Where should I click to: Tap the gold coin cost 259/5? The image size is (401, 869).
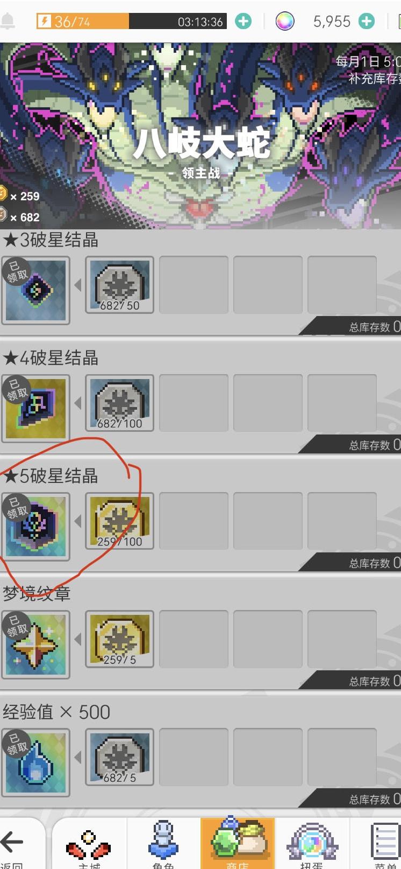(x=119, y=640)
